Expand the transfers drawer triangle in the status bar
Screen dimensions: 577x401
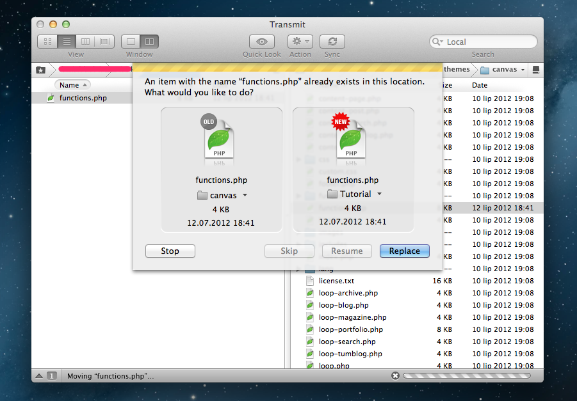coord(39,376)
